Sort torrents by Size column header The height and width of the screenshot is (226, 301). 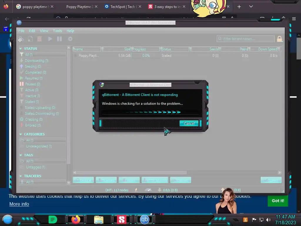[x=116, y=49]
